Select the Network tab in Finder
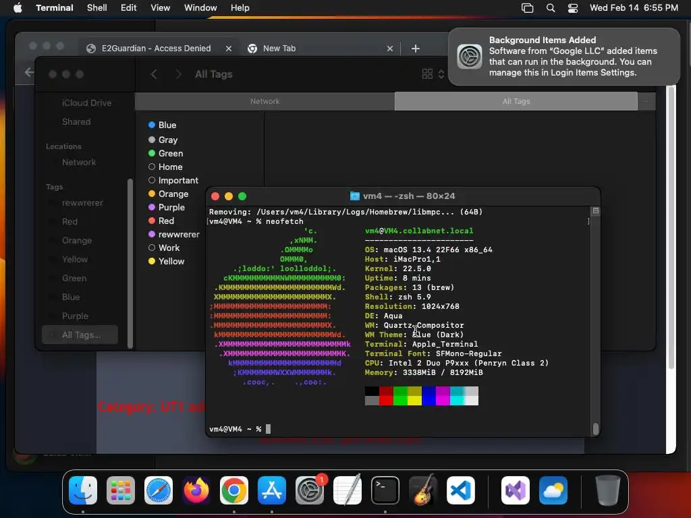 pyautogui.click(x=265, y=101)
